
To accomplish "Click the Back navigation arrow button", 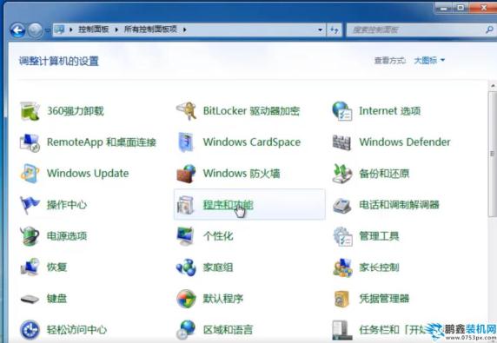I will (x=17, y=30).
